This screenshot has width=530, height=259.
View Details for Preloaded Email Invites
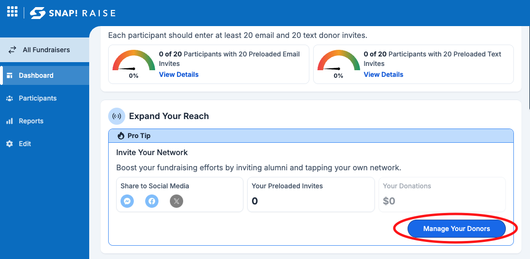tap(179, 74)
